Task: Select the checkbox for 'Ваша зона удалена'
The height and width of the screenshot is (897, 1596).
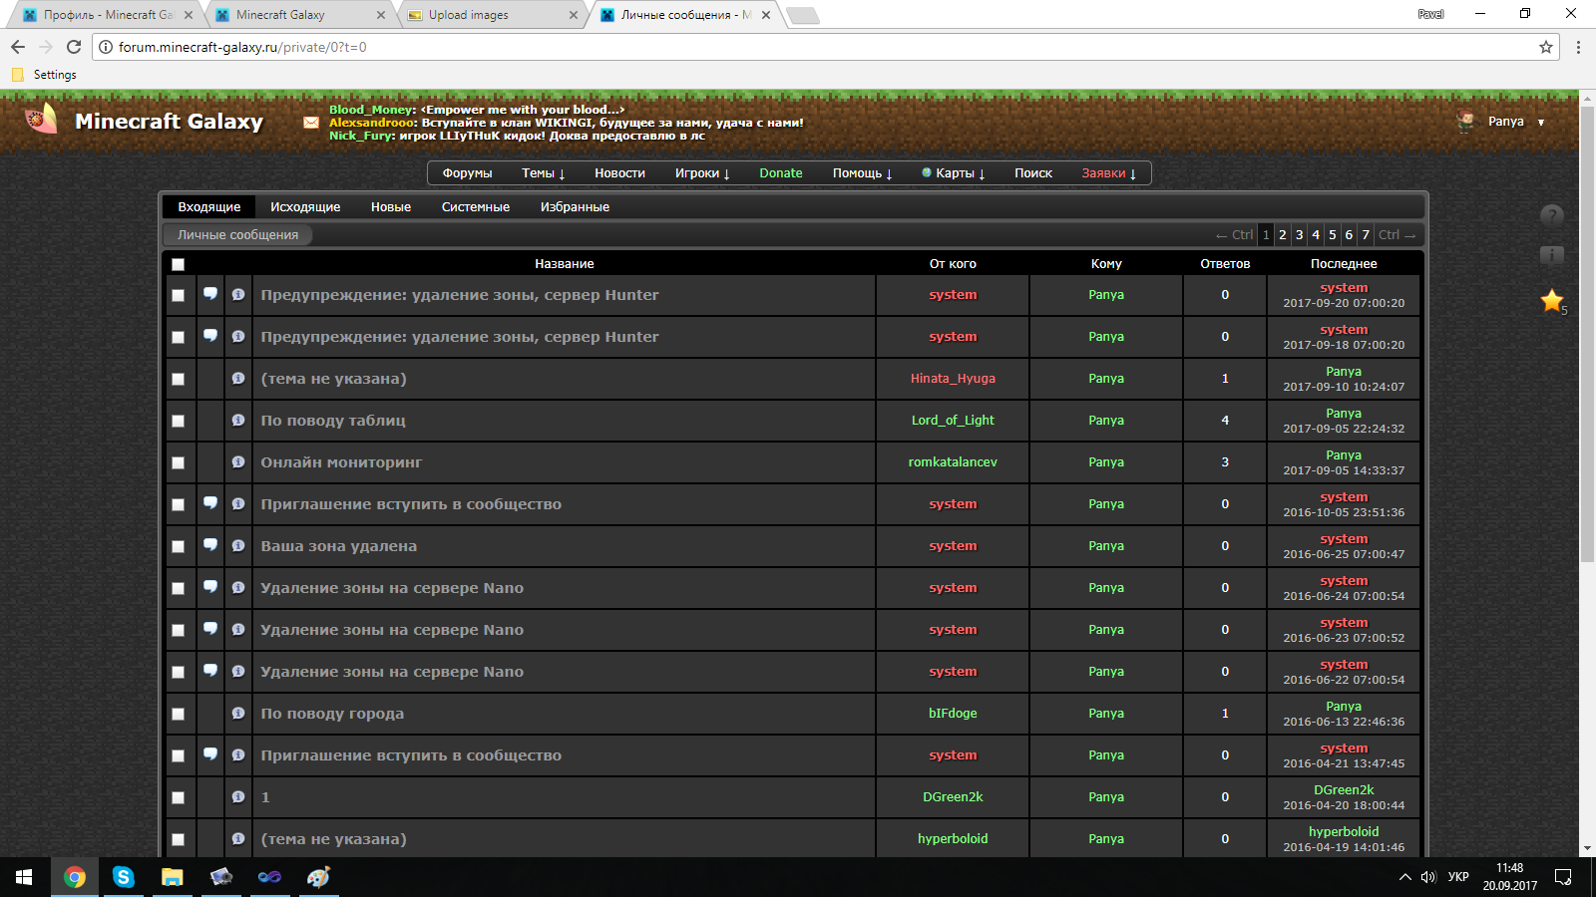Action: pos(179,546)
